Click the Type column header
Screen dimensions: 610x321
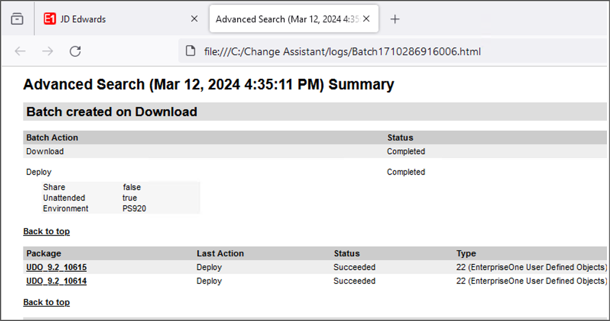pos(466,254)
